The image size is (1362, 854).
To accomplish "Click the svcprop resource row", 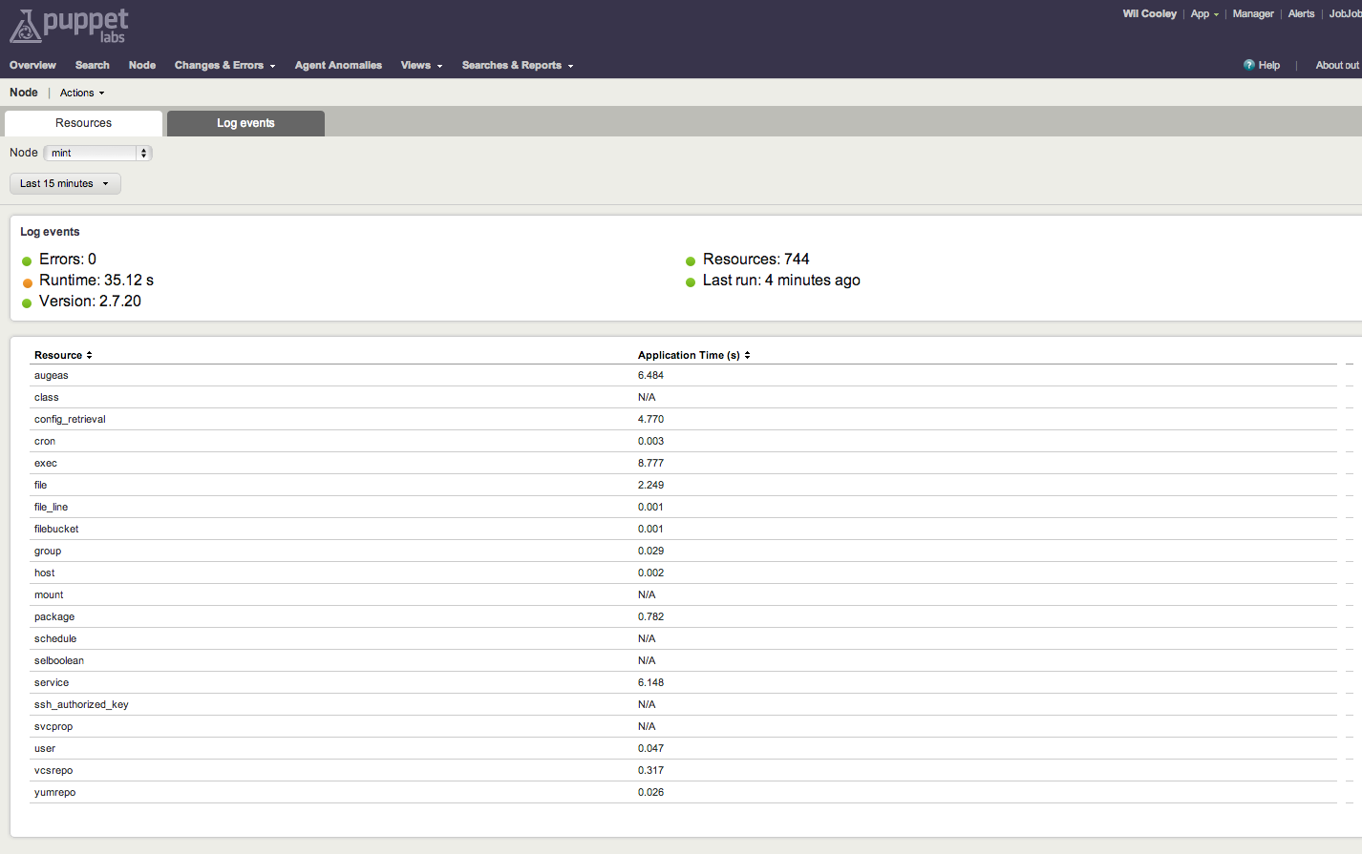I will pos(683,726).
